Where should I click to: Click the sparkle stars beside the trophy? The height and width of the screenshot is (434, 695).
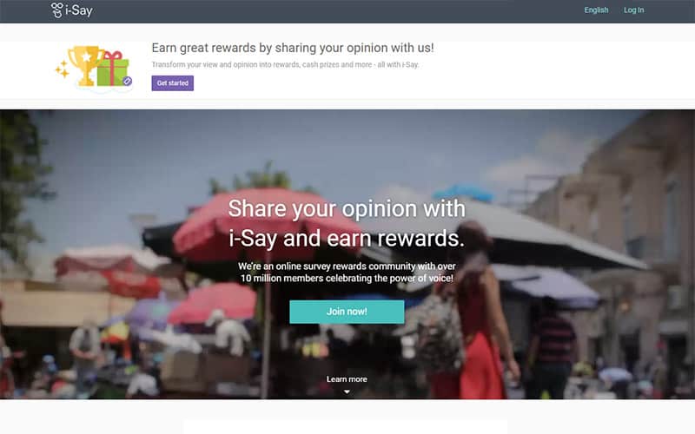click(x=62, y=69)
